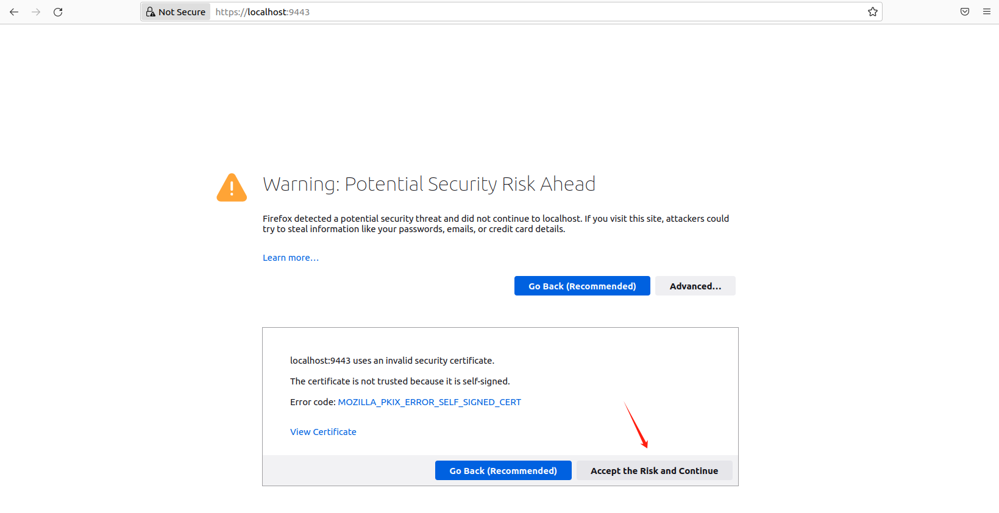The height and width of the screenshot is (513, 999).
Task: Open the Firefox hamburger menu
Action: [x=987, y=12]
